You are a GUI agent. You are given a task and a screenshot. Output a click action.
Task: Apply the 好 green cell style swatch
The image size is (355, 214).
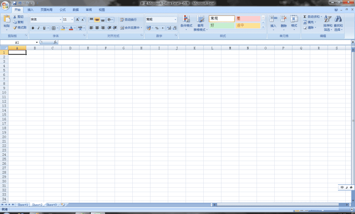coord(222,25)
